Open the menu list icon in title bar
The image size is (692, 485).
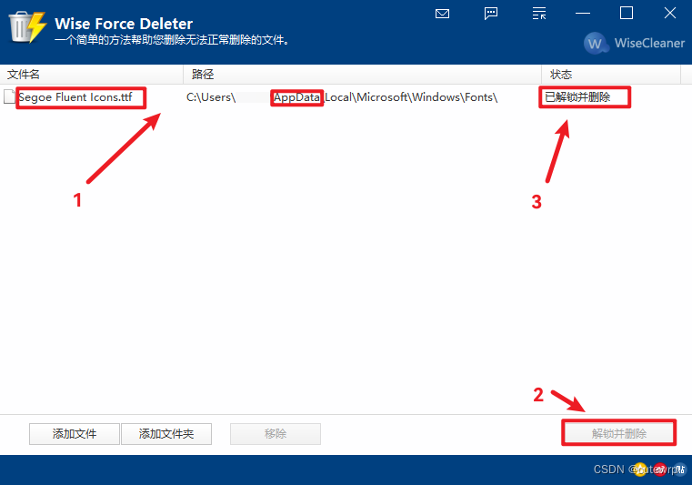coord(539,14)
